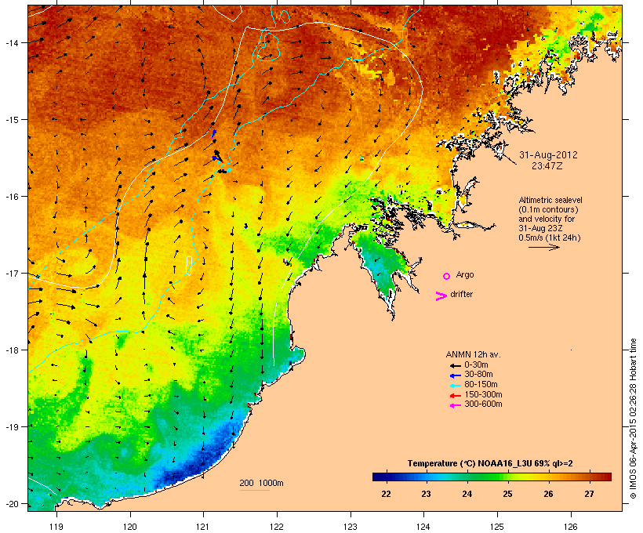Click the date label 31-Aug-2012

[548, 155]
